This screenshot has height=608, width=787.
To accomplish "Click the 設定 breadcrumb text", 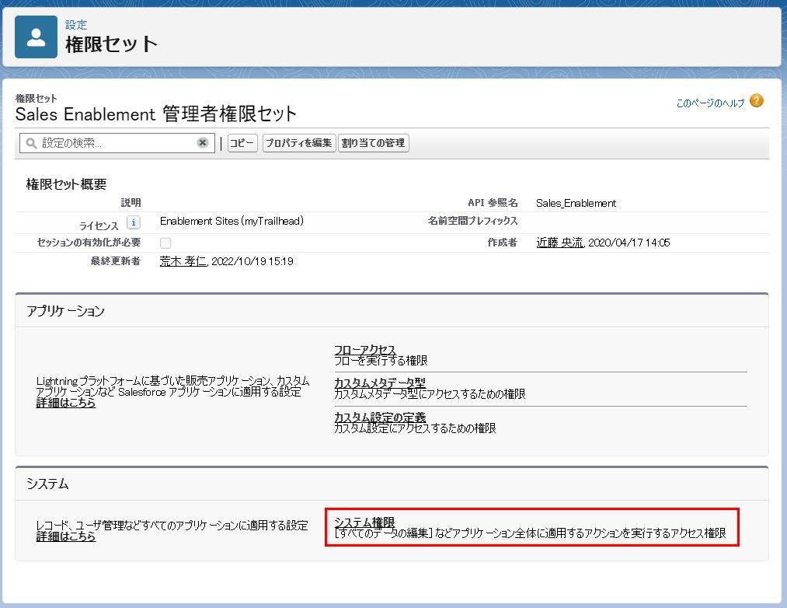I will click(76, 25).
